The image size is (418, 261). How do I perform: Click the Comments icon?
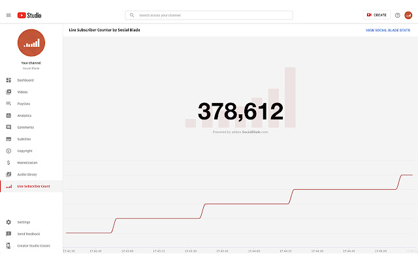(x=8, y=127)
